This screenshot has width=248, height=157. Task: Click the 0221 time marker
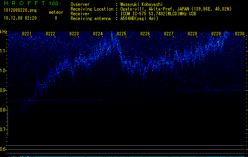coord(27,34)
